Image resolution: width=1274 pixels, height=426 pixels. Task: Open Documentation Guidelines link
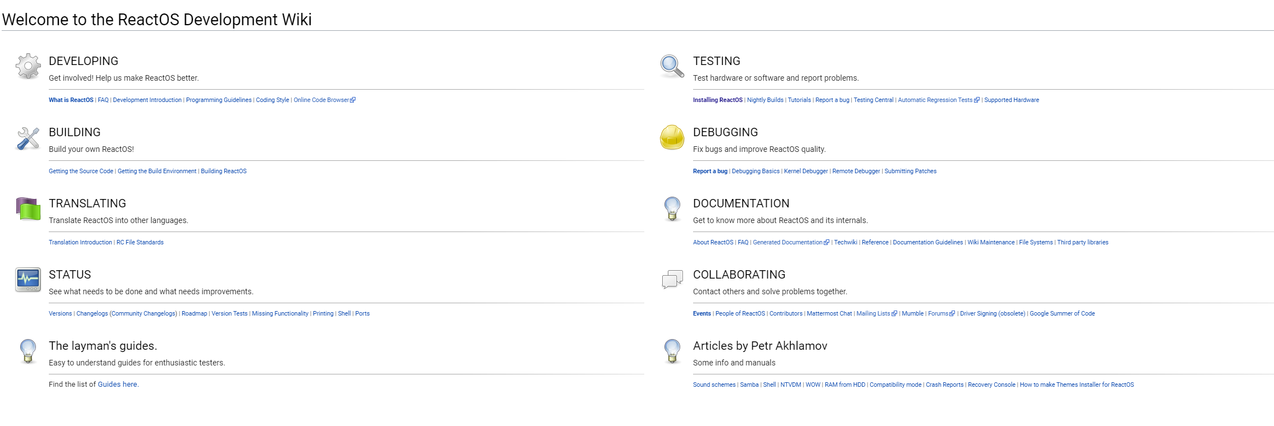click(x=928, y=242)
